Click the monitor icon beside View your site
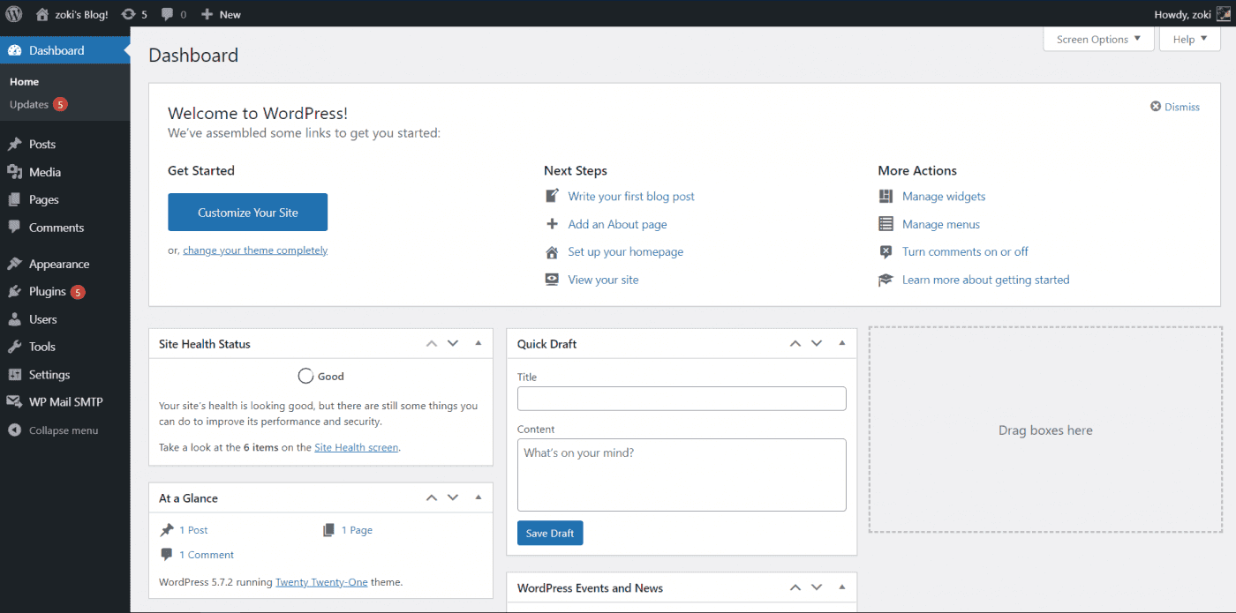 [x=552, y=280]
